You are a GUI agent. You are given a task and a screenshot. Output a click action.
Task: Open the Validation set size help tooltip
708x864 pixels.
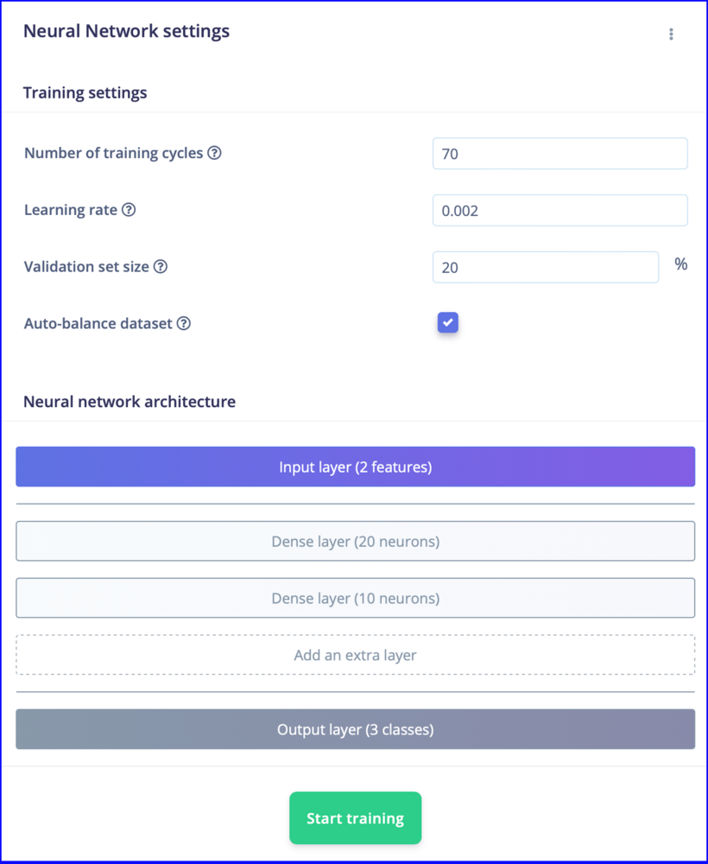click(x=161, y=267)
